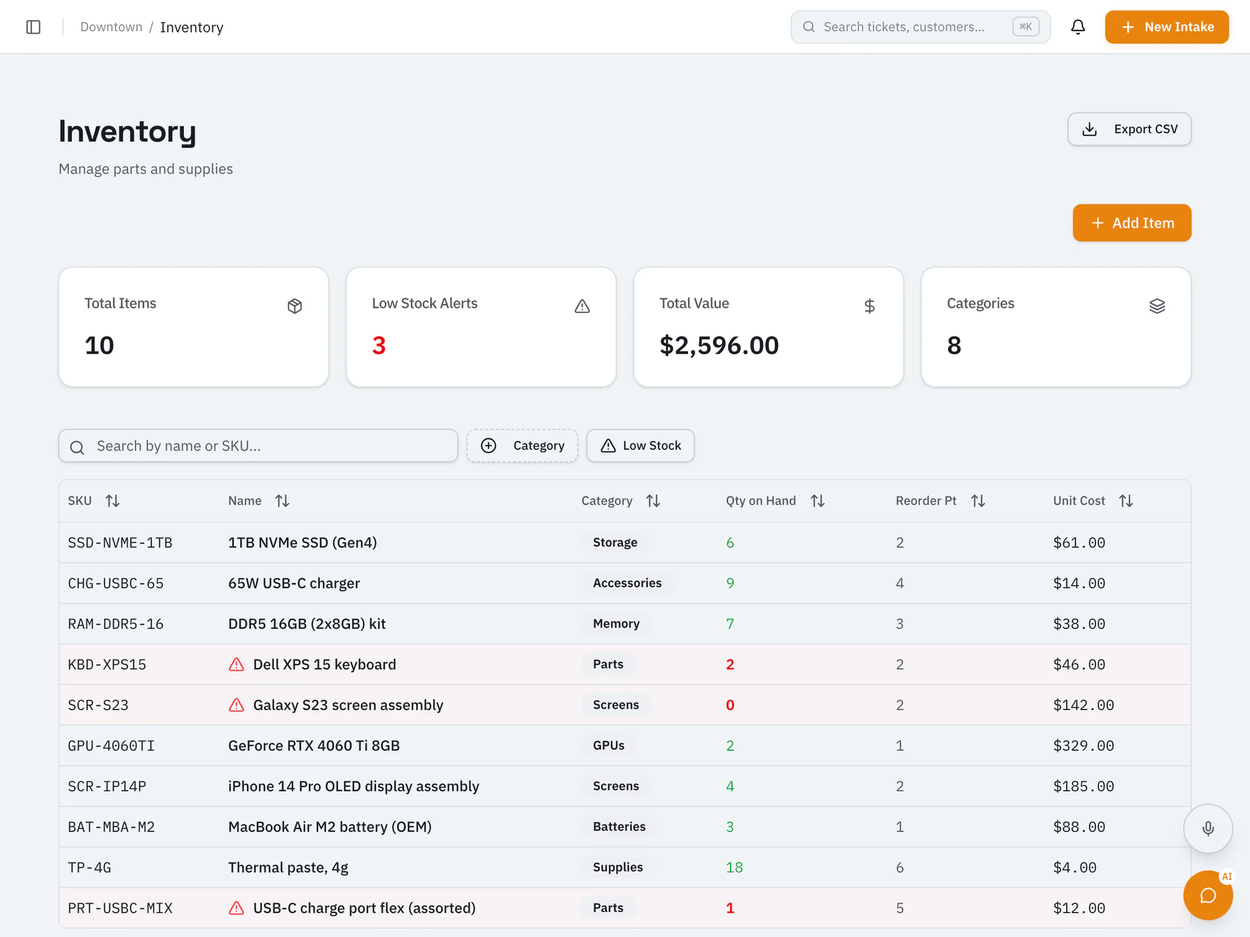The width and height of the screenshot is (1250, 937).
Task: Click the Total Value dollar icon
Action: [869, 306]
